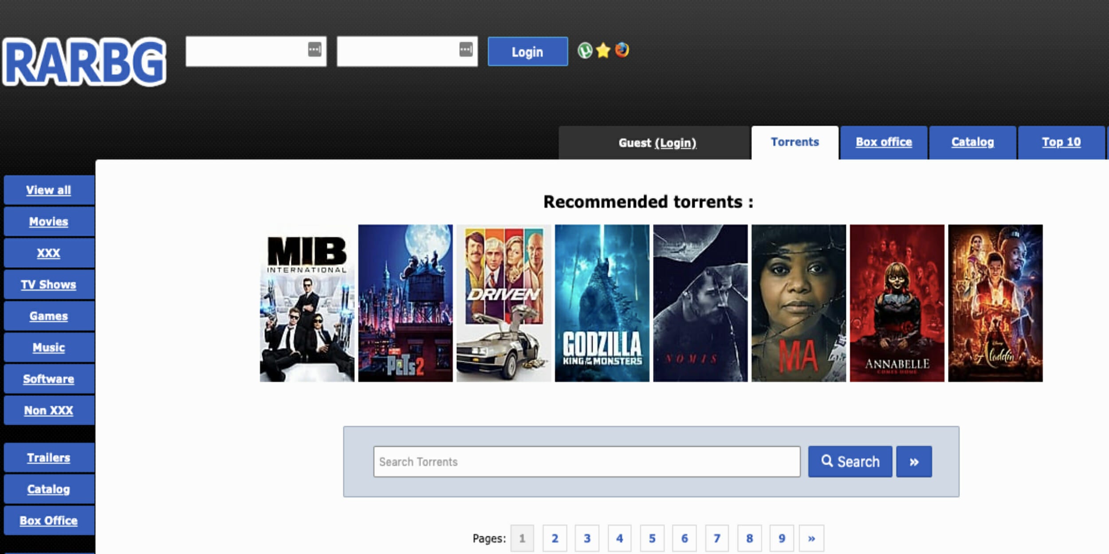Click the first login input field
Screen dimensions: 1109x554
pos(256,51)
